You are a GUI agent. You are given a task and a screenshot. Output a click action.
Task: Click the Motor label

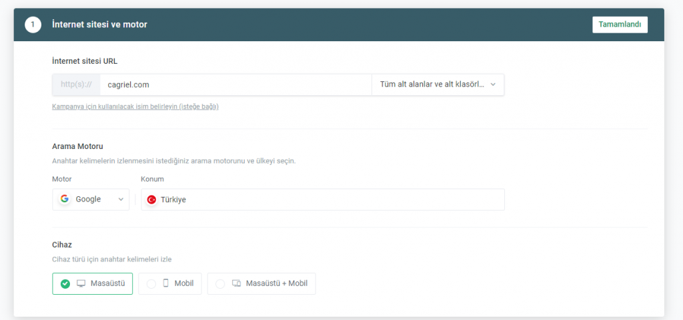tap(62, 179)
